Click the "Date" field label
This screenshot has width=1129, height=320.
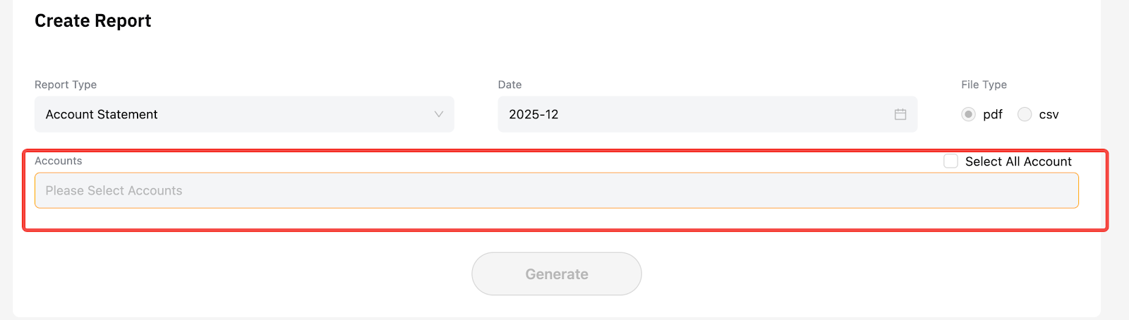(509, 85)
